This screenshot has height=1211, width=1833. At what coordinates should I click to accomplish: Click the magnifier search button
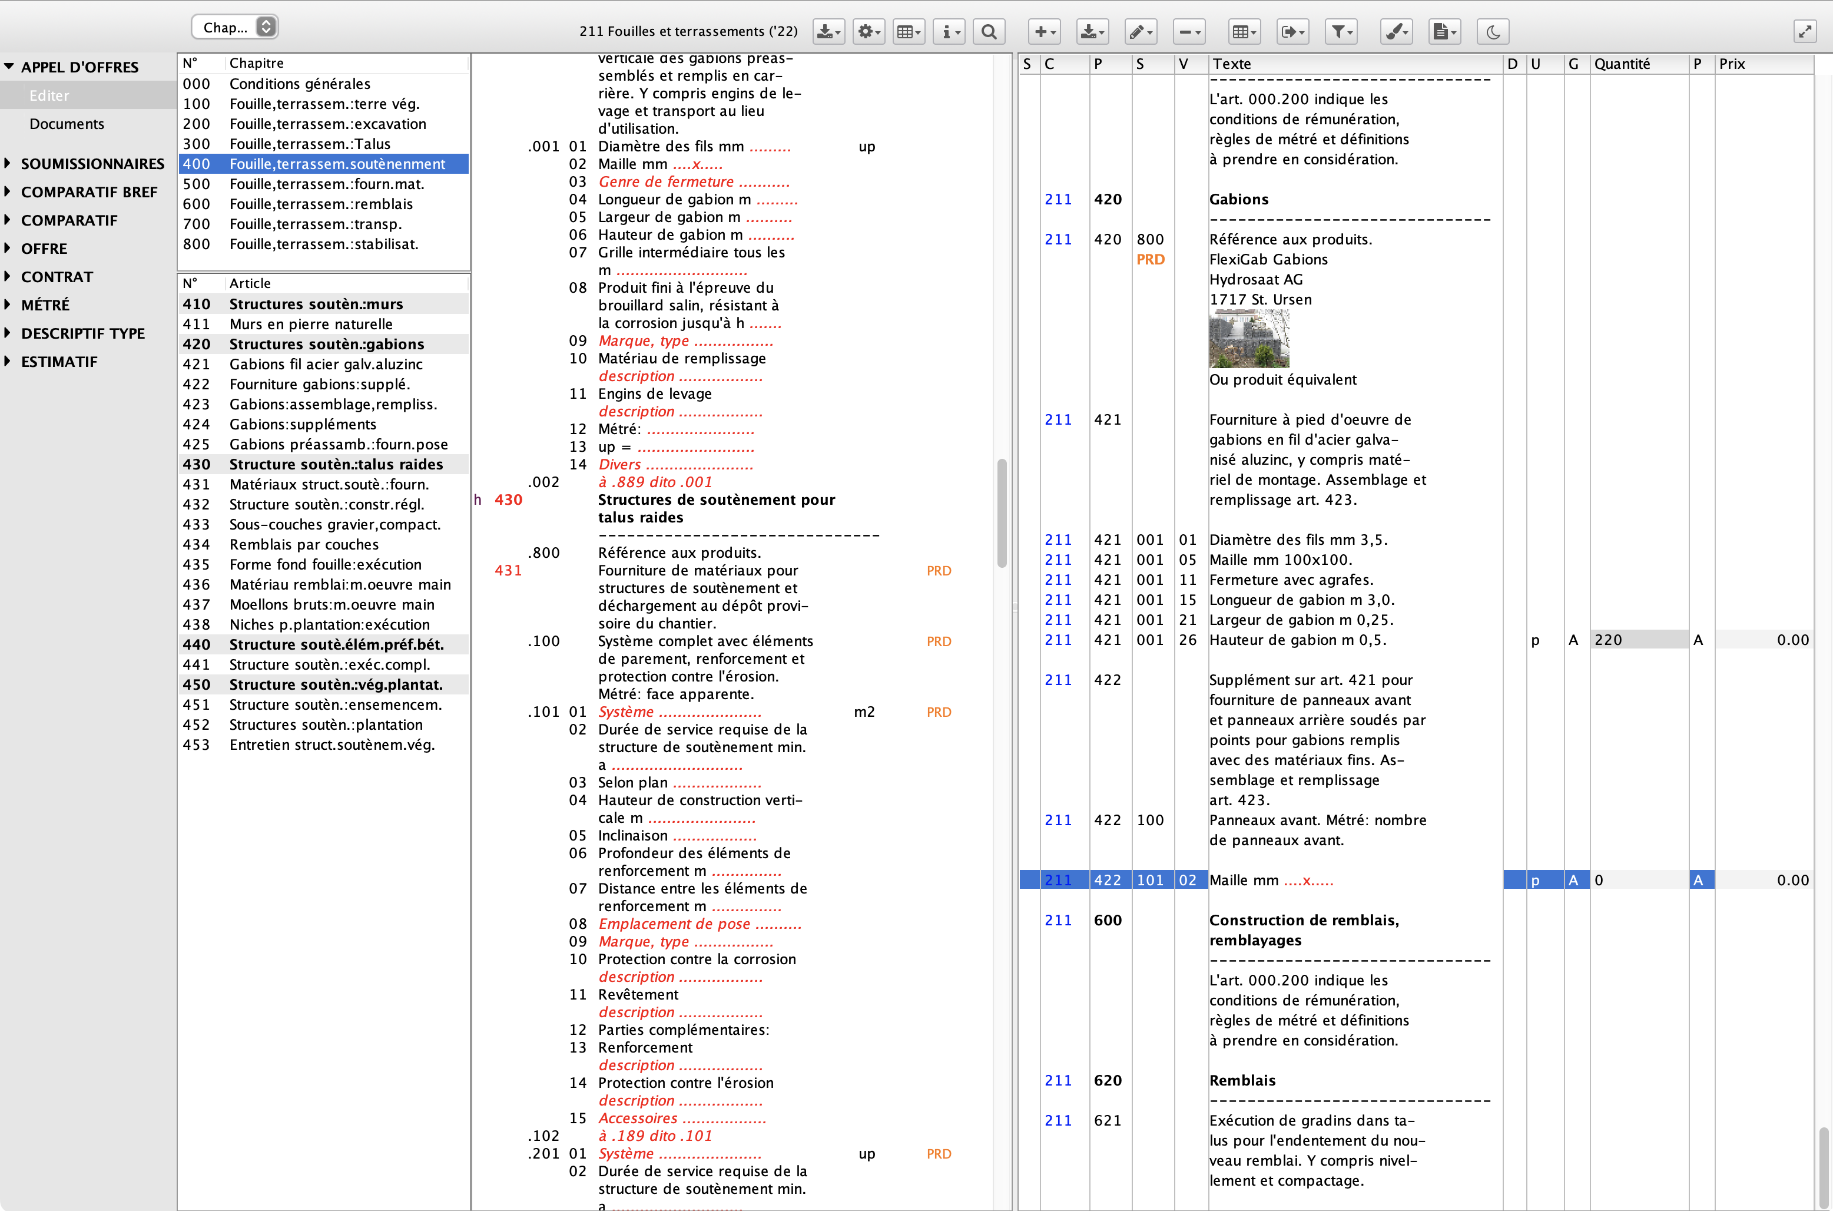989,32
